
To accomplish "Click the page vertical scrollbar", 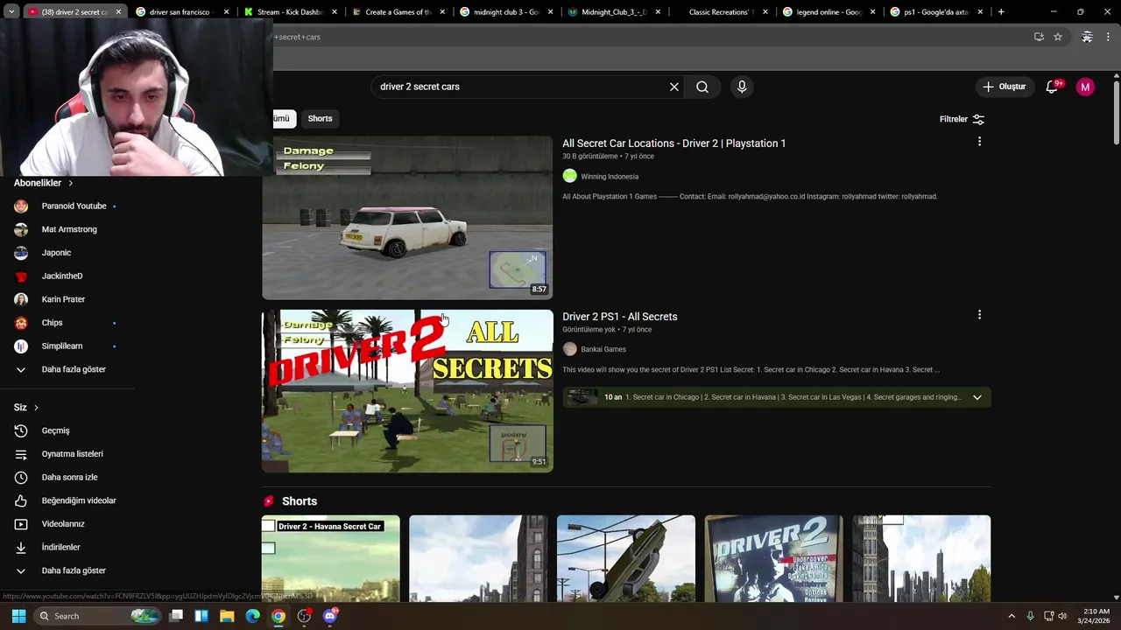I will [1116, 114].
